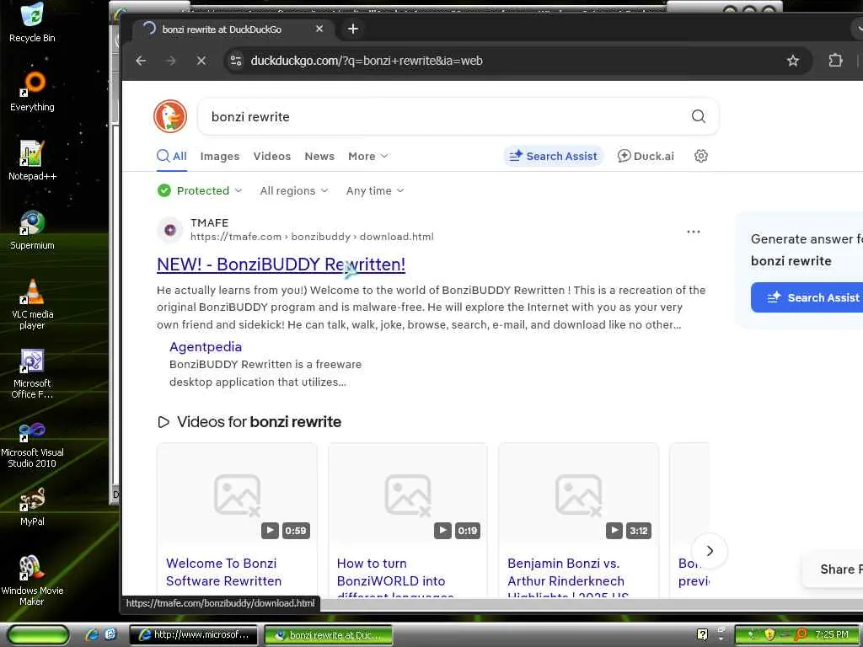
Task: Click the help question-mark icon in the taskbar
Action: (702, 634)
